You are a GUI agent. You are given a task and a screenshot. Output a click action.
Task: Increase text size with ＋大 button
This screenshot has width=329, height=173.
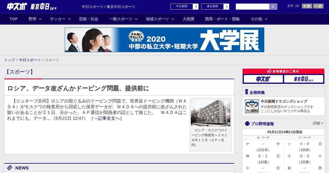[x=307, y=6]
